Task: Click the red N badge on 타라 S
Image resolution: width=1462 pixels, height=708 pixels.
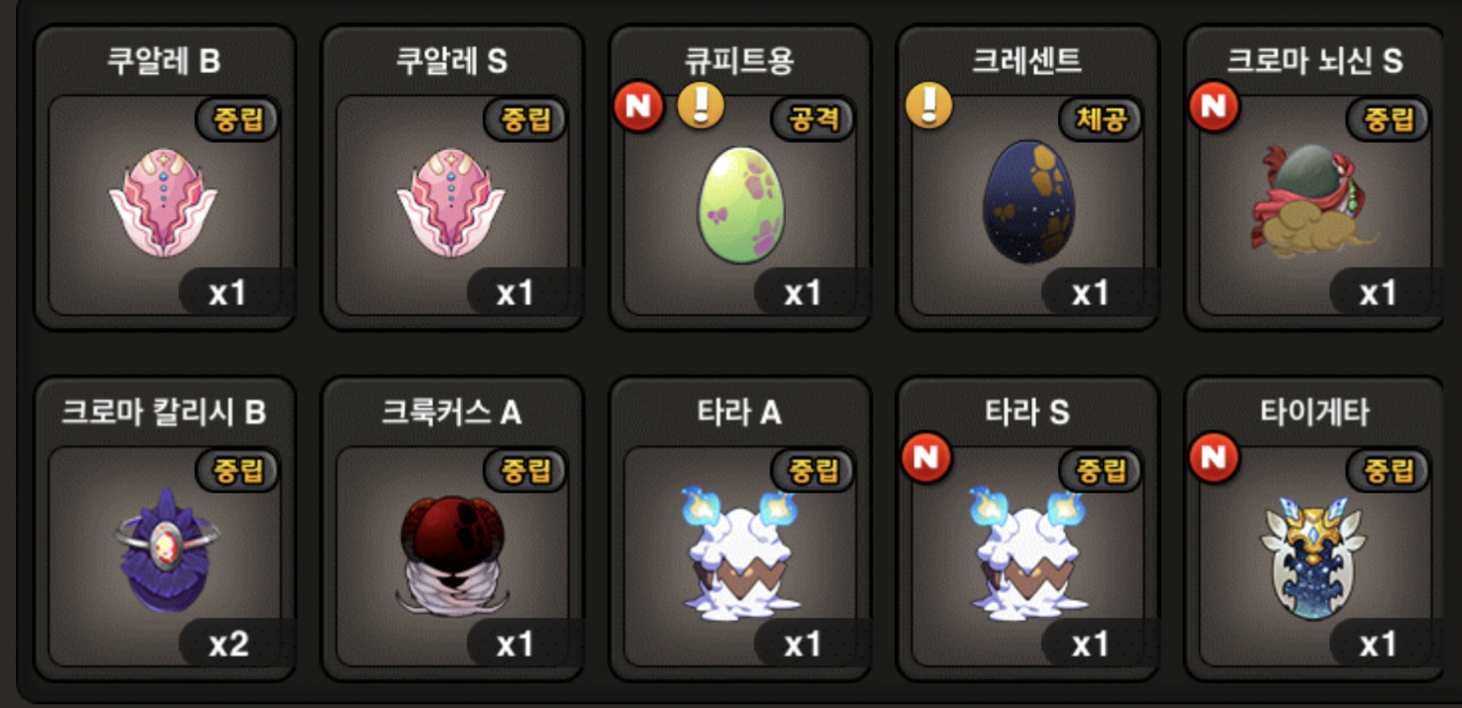Action: click(x=926, y=457)
